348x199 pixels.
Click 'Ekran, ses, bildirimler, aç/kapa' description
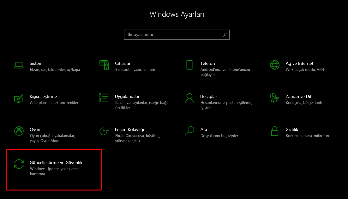click(x=55, y=70)
